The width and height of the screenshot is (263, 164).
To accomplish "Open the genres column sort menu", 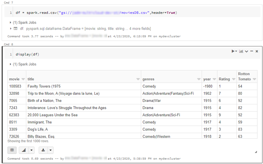I will (199, 79).
